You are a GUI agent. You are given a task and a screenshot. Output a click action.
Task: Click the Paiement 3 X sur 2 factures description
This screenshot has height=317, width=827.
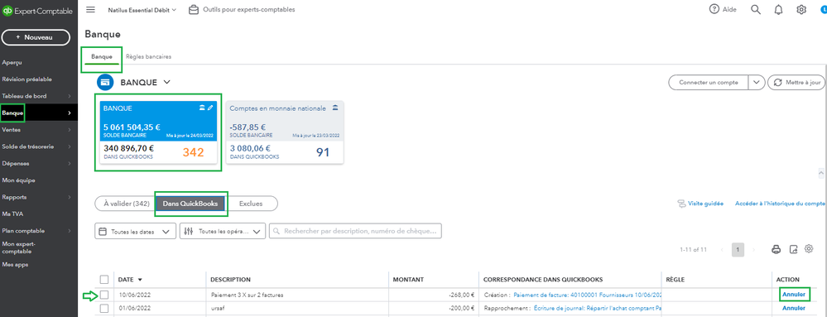pyautogui.click(x=247, y=295)
